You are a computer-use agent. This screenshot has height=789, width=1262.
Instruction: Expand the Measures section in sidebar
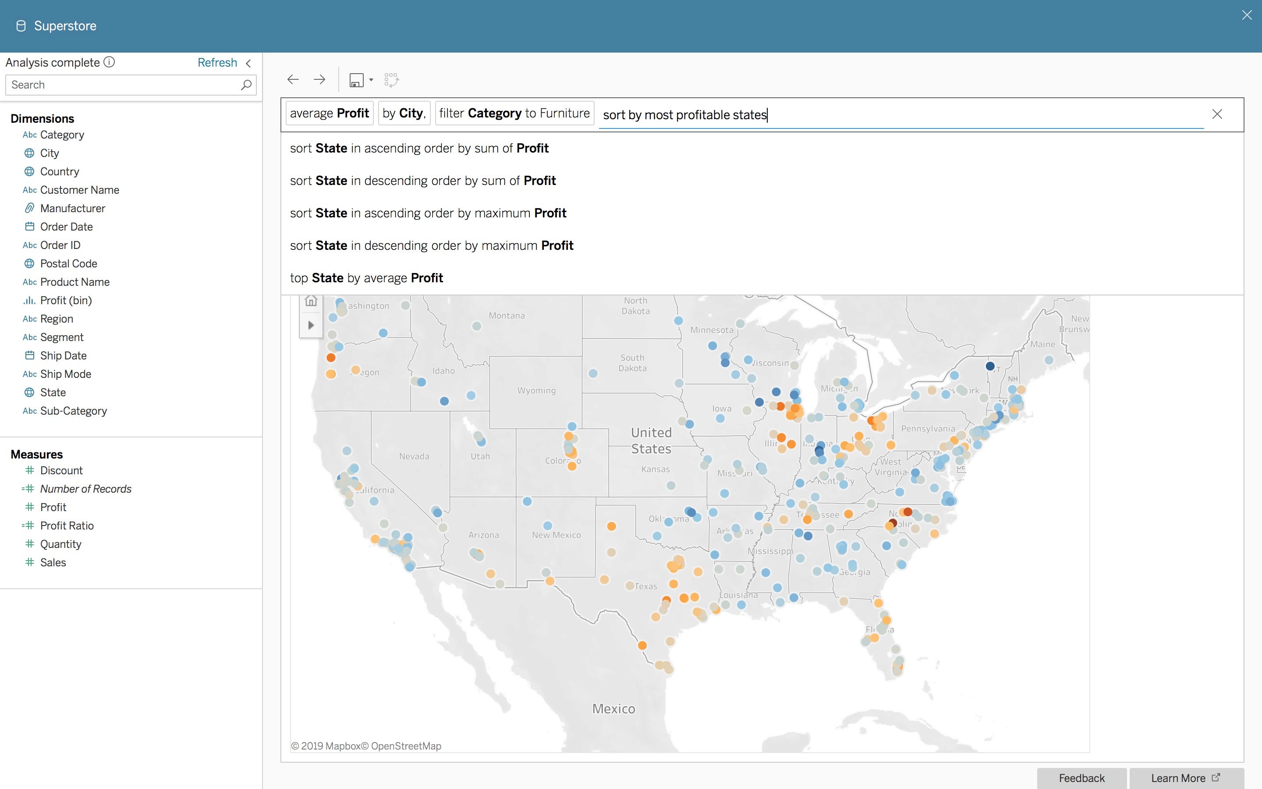click(x=36, y=454)
